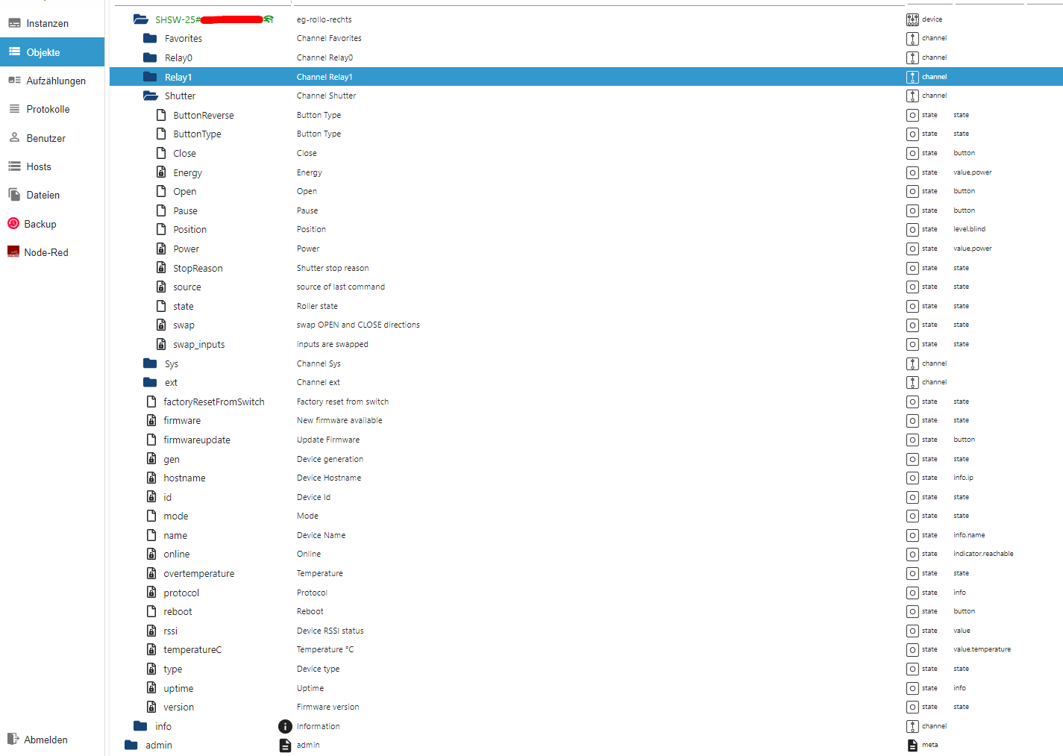Image resolution: width=1063 pixels, height=756 pixels.
Task: Expand the Sys folder
Action: 150,363
